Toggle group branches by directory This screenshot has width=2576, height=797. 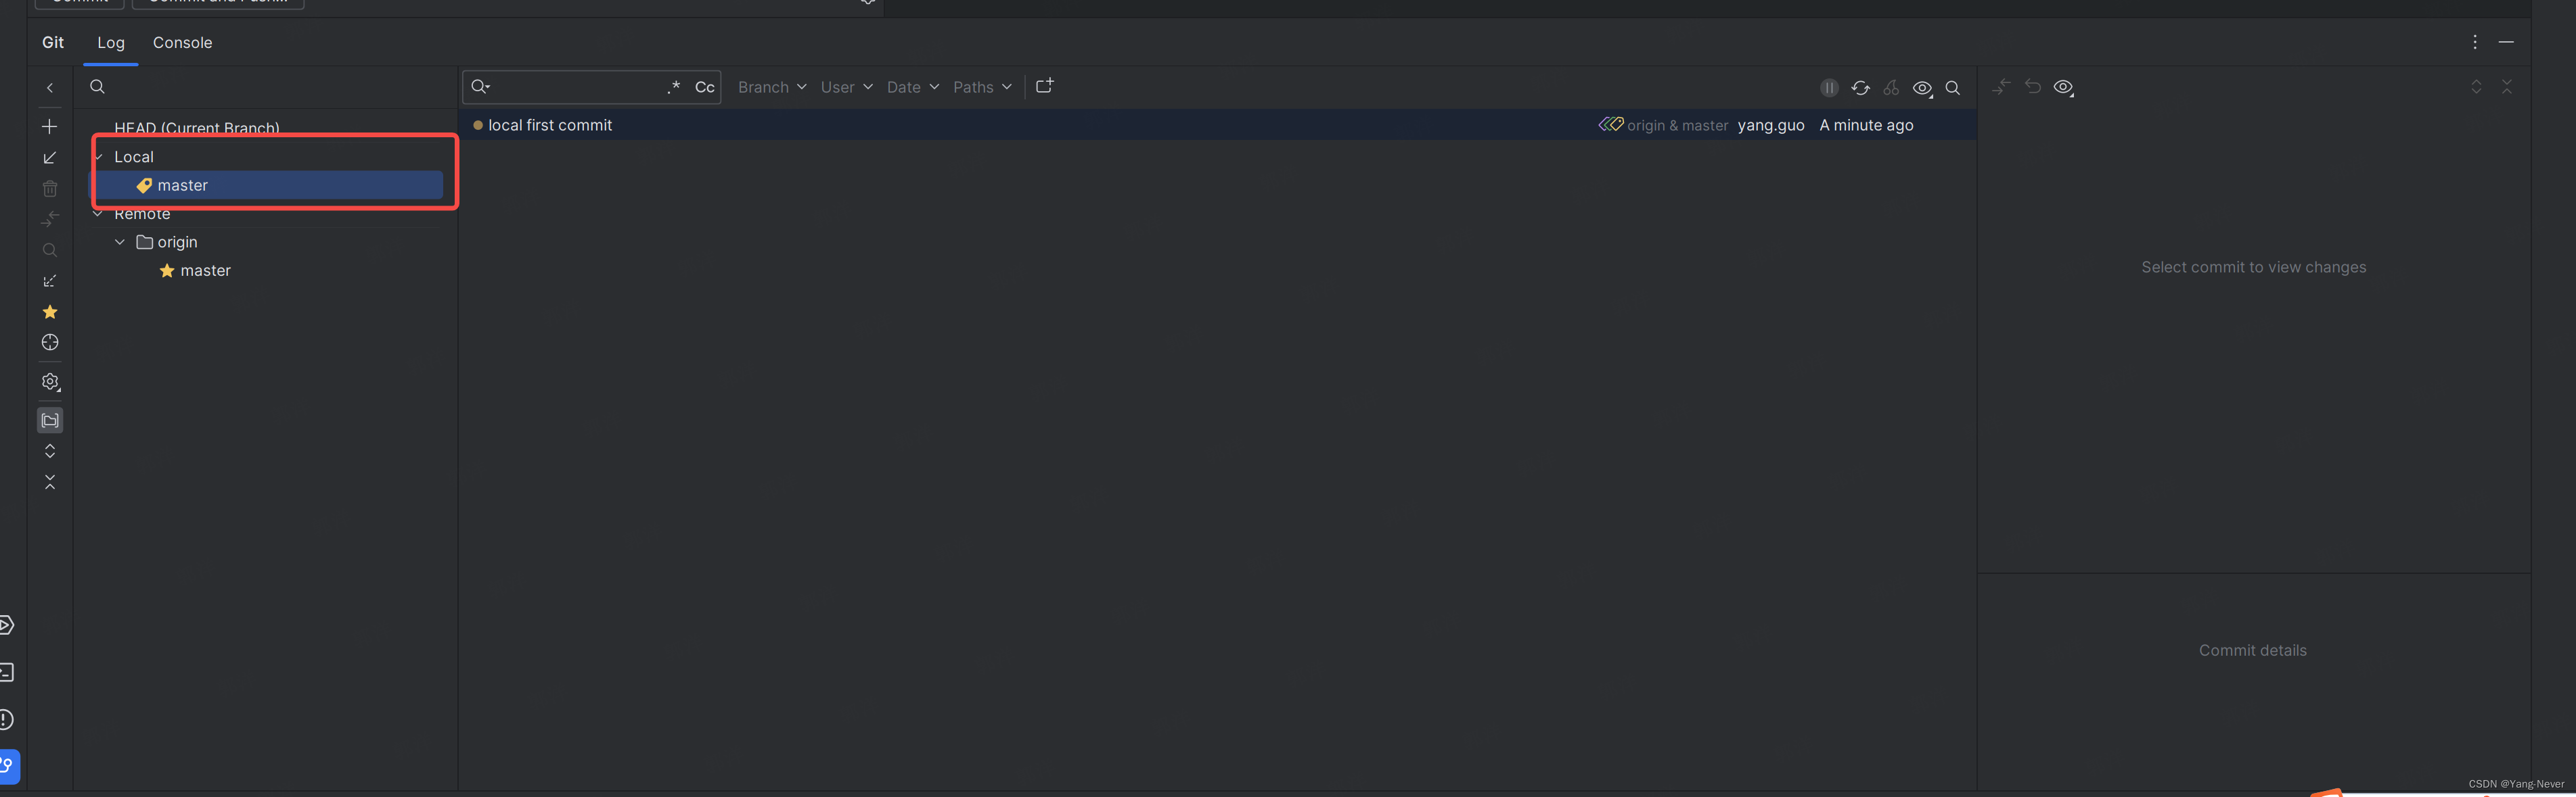pyautogui.click(x=49, y=420)
